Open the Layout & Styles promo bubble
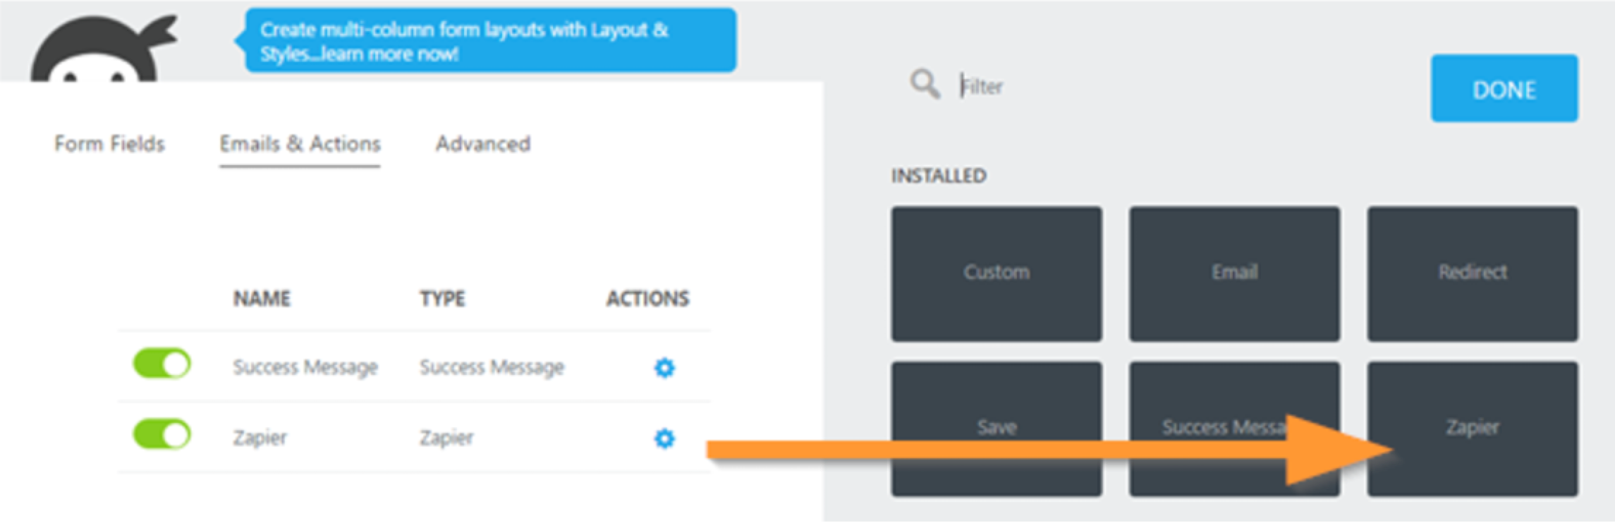The height and width of the screenshot is (523, 1615). 491,40
